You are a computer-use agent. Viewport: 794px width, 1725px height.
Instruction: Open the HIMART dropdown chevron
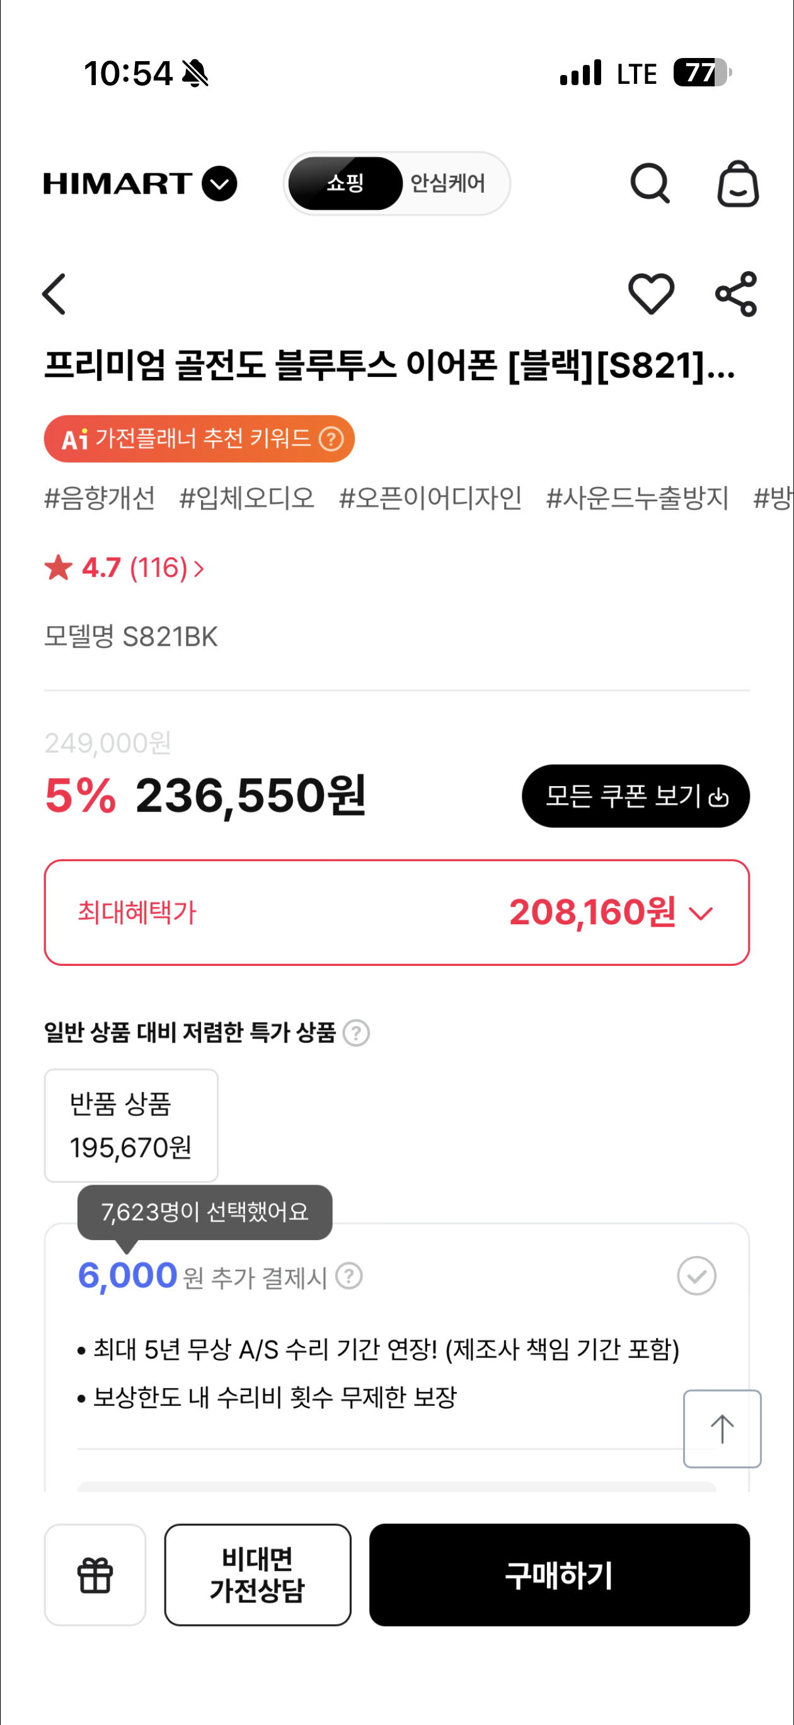tap(219, 183)
